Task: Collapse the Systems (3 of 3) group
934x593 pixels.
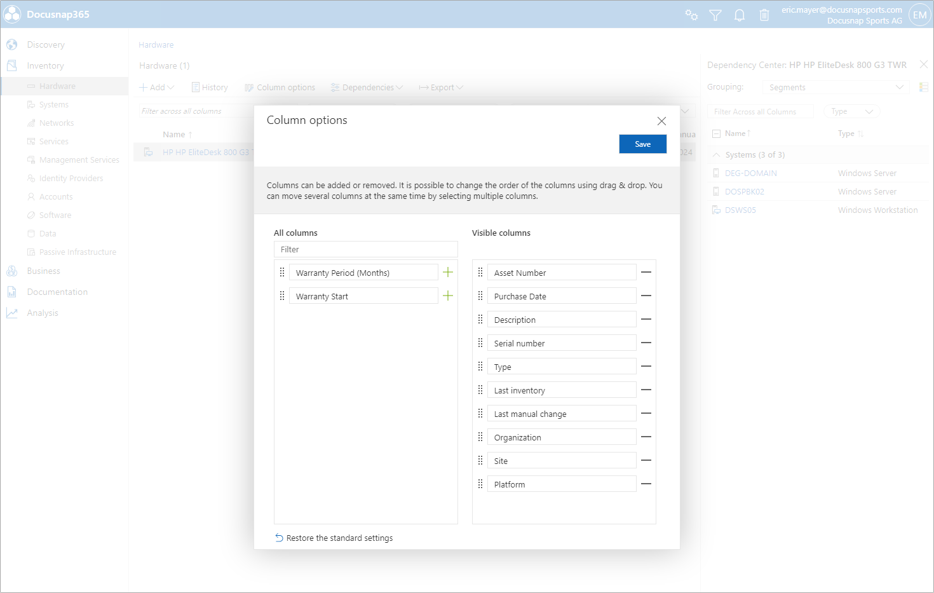Action: (716, 154)
